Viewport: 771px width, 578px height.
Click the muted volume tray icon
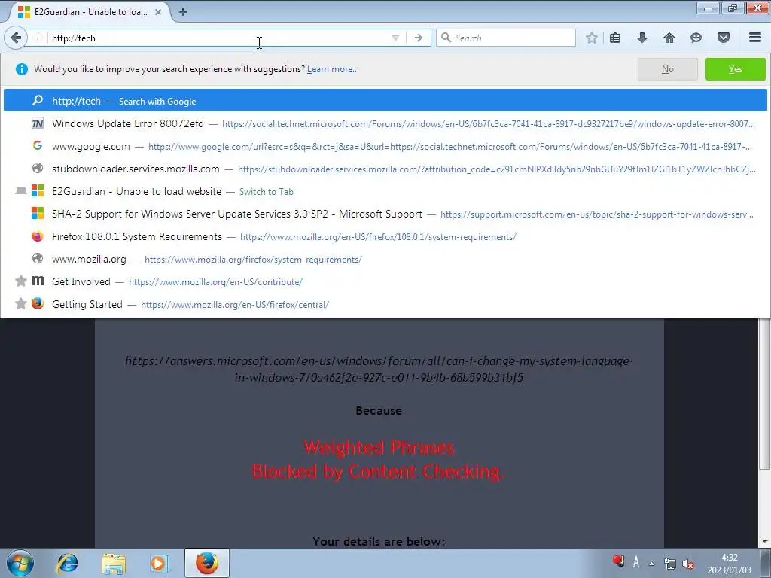pyautogui.click(x=688, y=564)
